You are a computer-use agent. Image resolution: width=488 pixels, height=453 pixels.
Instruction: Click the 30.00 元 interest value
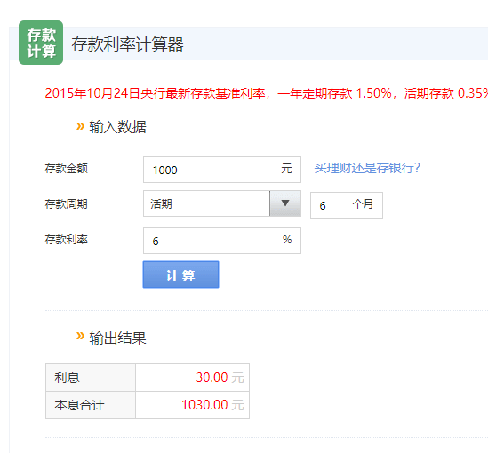[x=220, y=377]
